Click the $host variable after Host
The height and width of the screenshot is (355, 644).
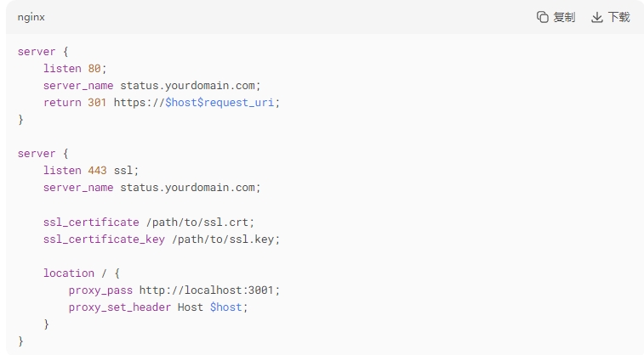[226, 307]
